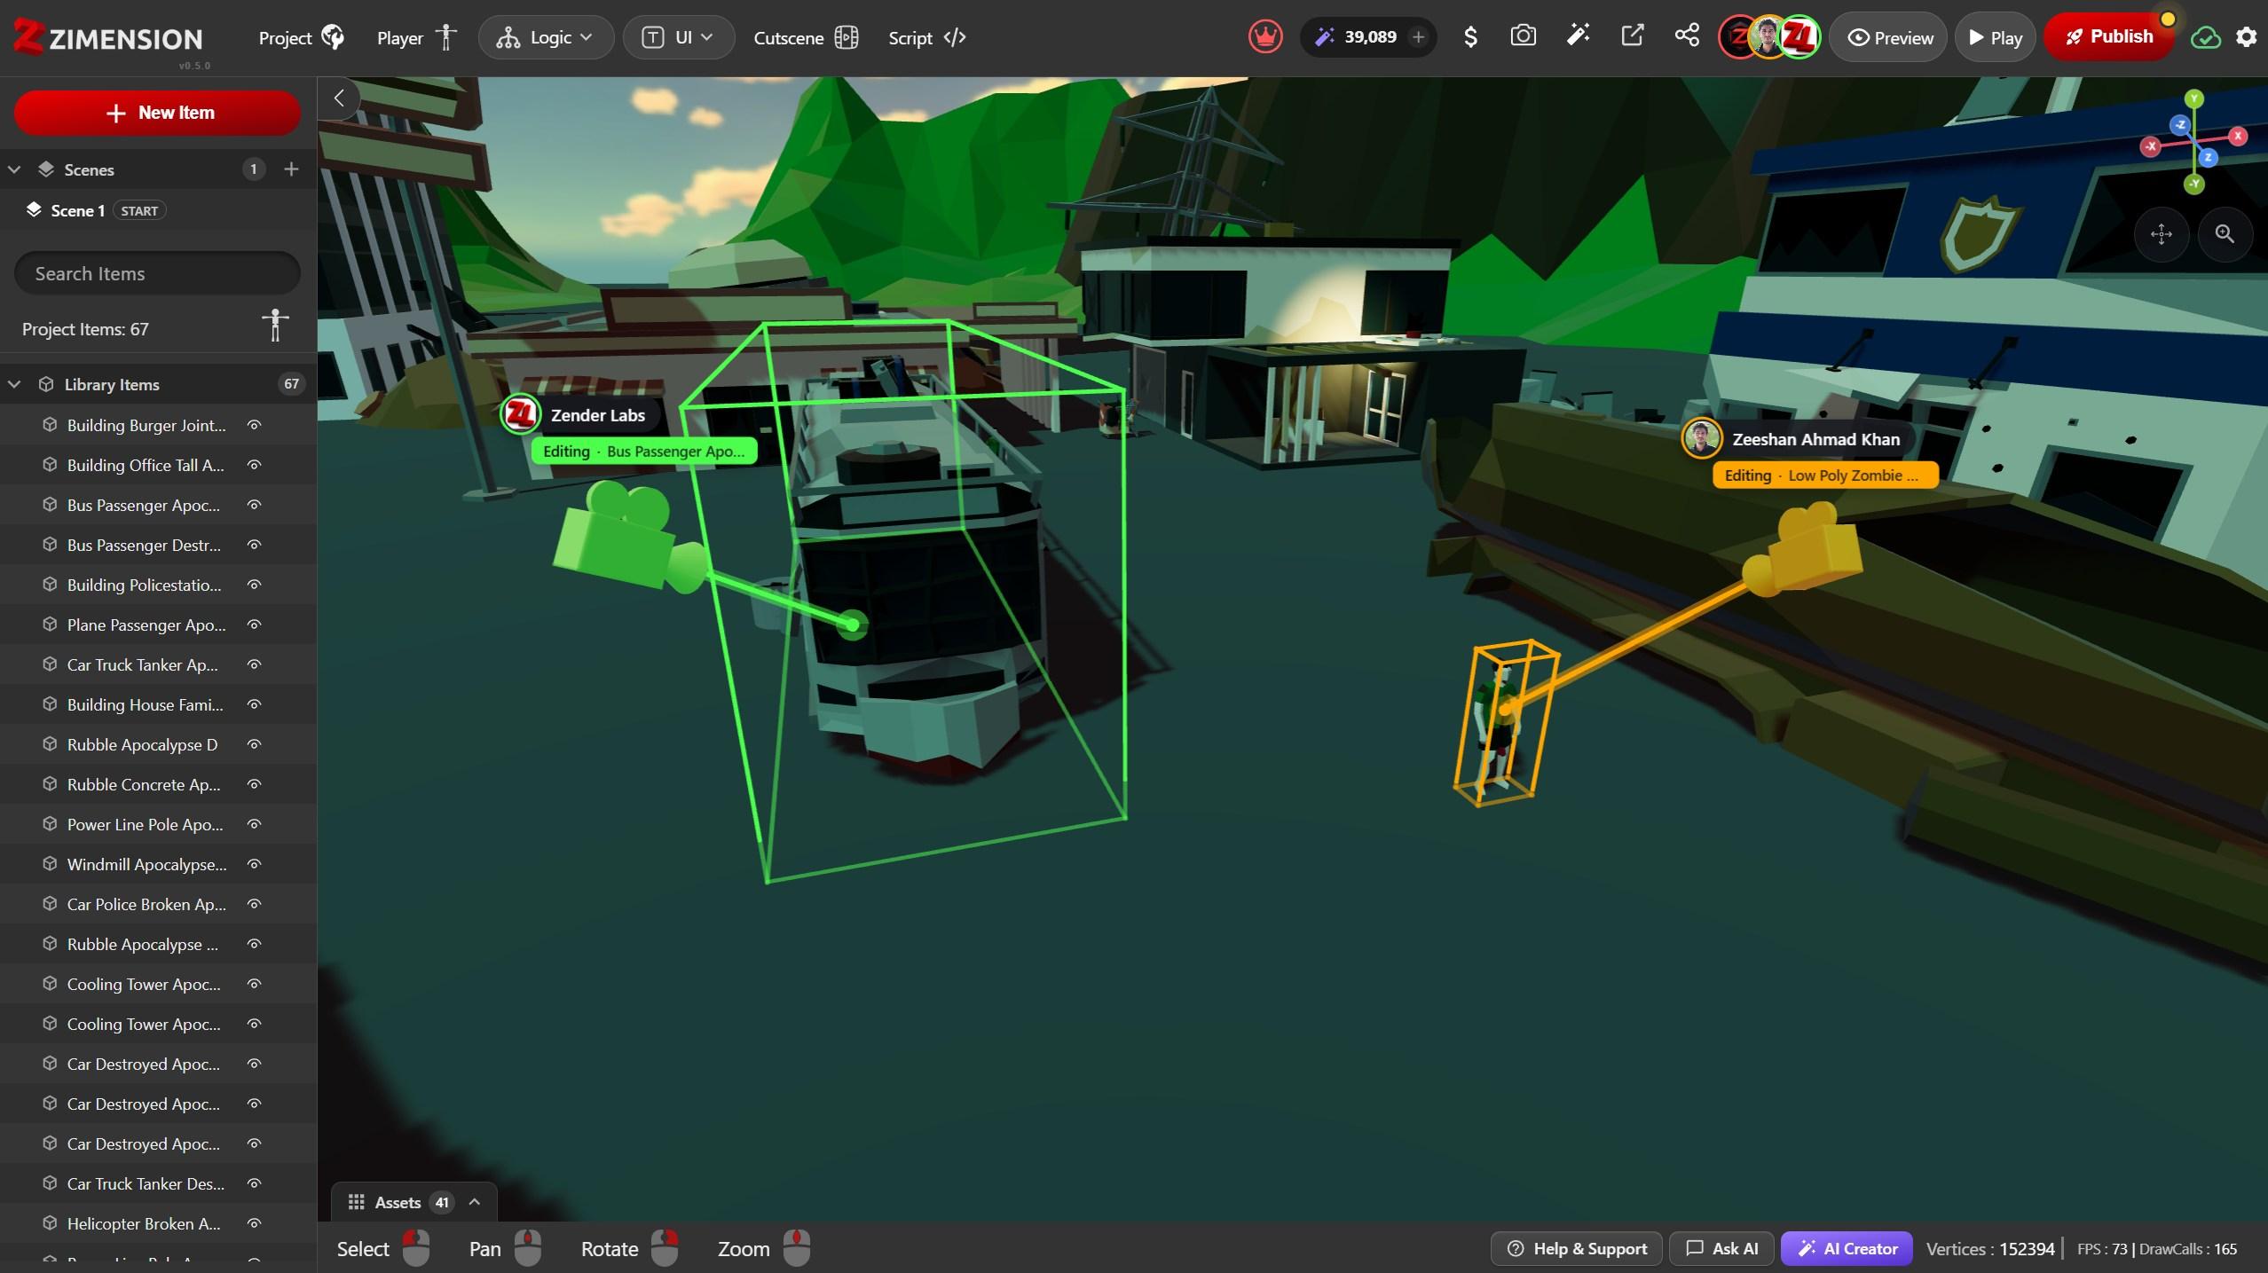The image size is (2268, 1273).
Task: Click the Ask AI button
Action: point(1721,1248)
